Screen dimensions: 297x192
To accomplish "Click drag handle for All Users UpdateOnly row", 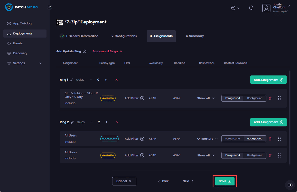I will tap(279, 139).
